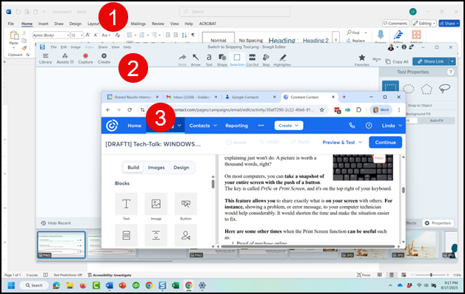Choose the polygon selection shape in Tool Properties
This screenshot has width=465, height=294.
coord(426,89)
